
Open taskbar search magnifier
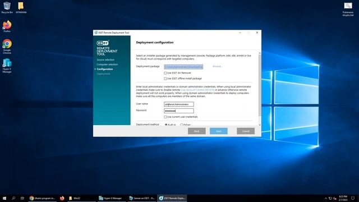pos(13,198)
